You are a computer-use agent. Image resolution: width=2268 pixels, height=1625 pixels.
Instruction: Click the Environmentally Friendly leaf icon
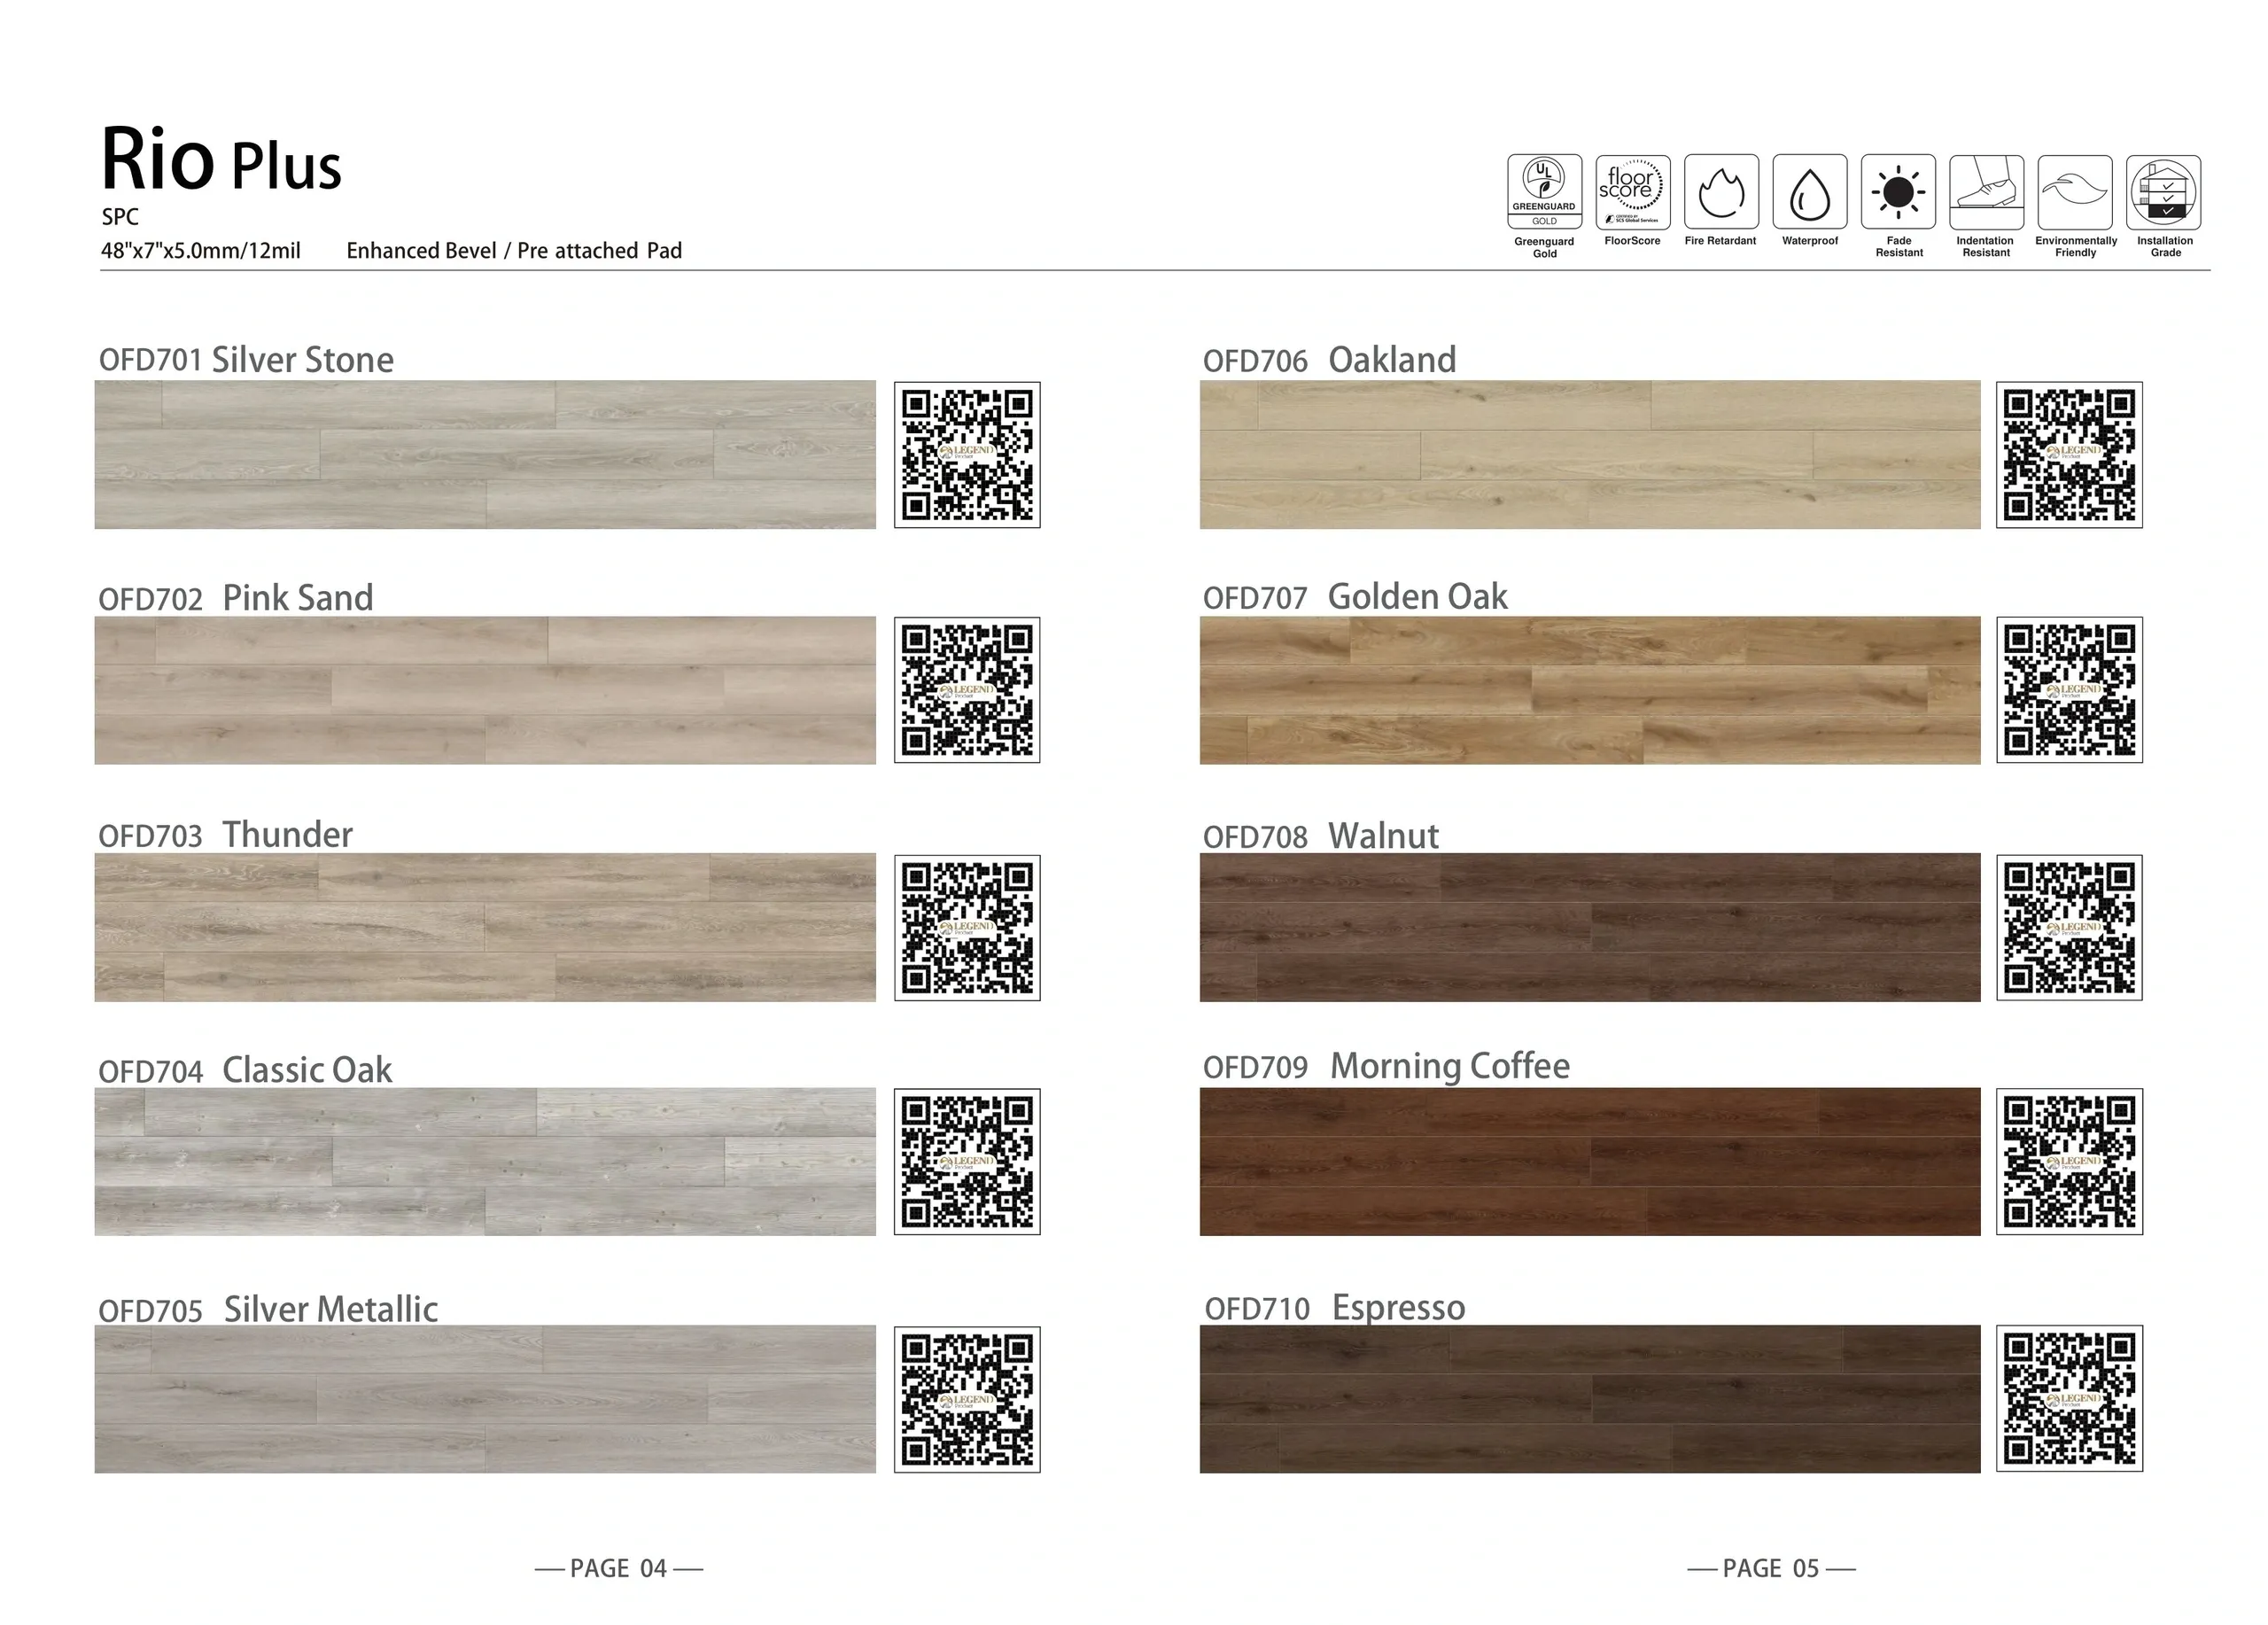[x=2075, y=192]
